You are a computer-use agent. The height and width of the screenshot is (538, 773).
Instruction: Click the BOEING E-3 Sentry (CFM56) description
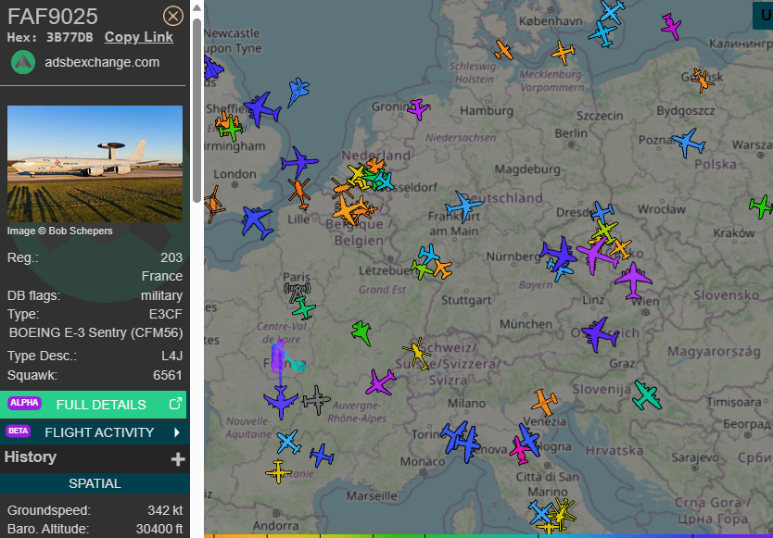tap(96, 332)
